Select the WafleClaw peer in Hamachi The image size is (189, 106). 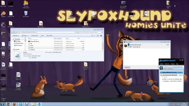coord(172,81)
